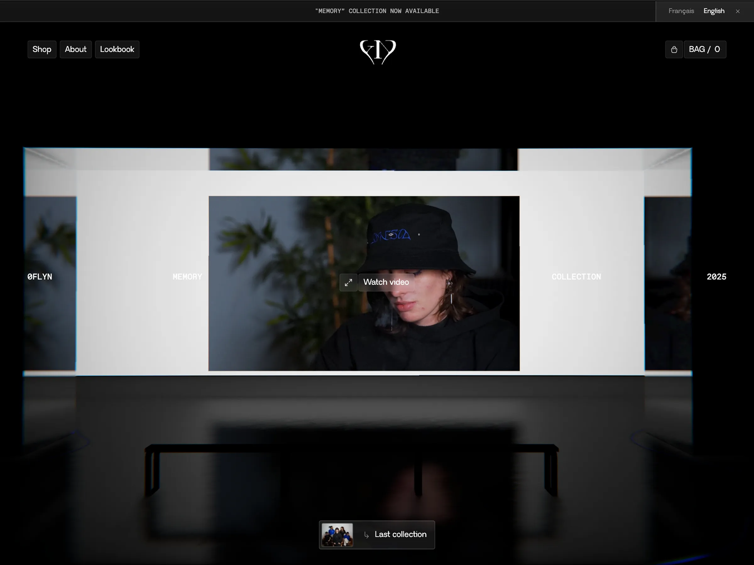Open the Lookbook page
754x565 pixels.
click(x=117, y=49)
